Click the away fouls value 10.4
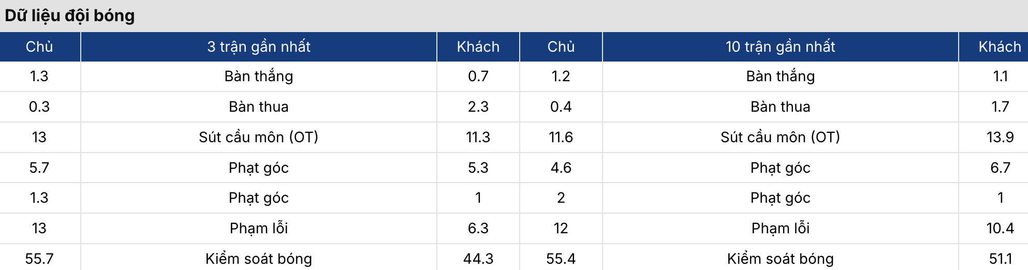1028x270 pixels. click(x=1000, y=228)
